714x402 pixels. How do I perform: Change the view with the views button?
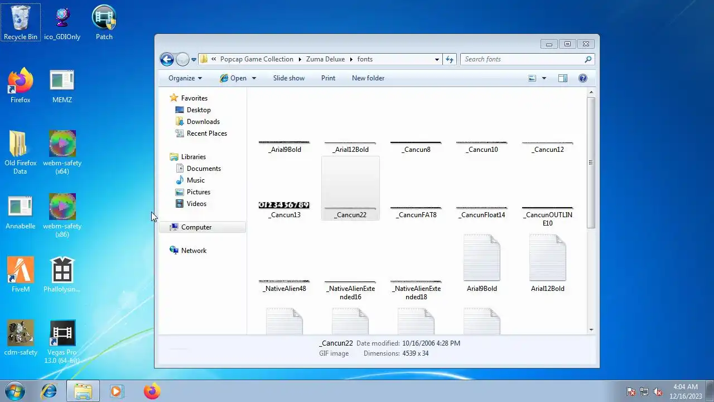pyautogui.click(x=532, y=78)
